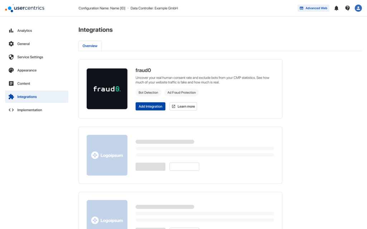
Task: Select the Bot Detection tag
Action: [x=148, y=92]
